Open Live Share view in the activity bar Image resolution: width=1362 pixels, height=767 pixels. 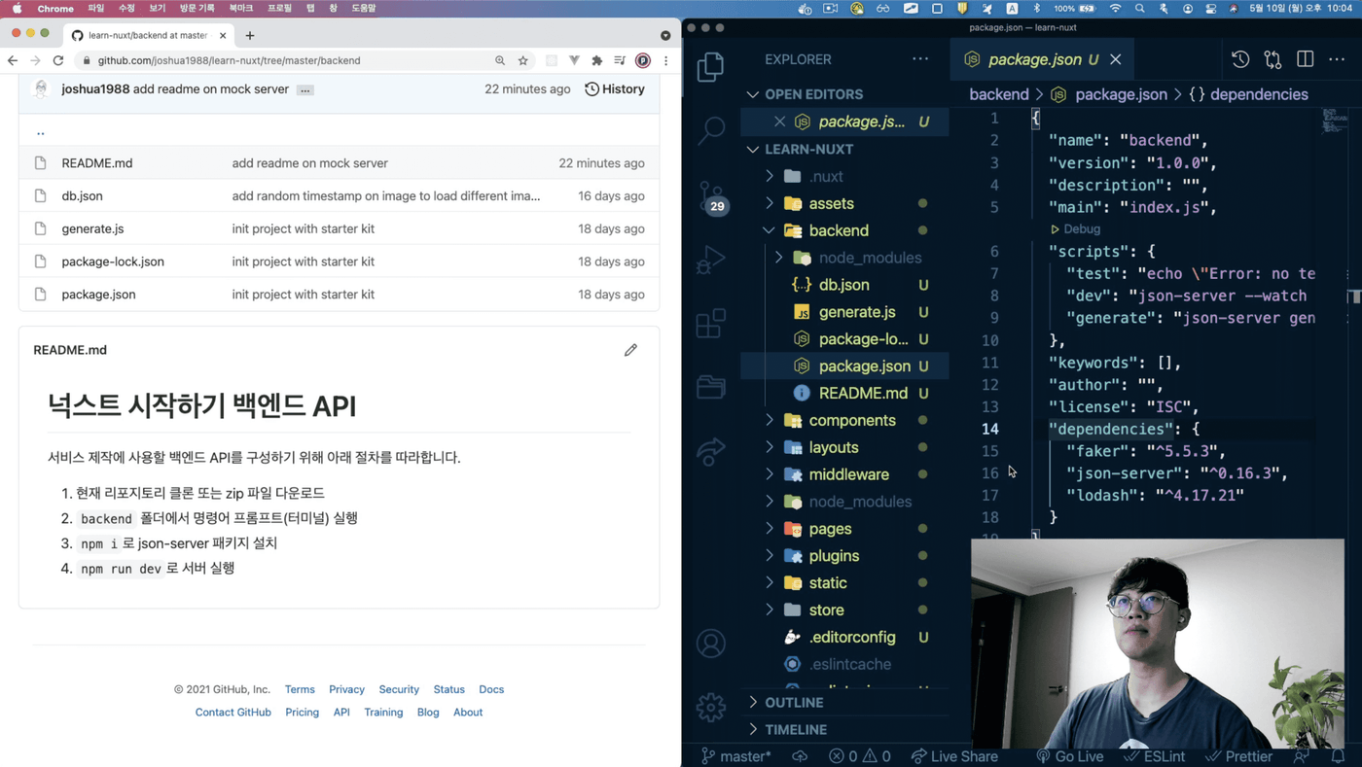[x=711, y=450]
